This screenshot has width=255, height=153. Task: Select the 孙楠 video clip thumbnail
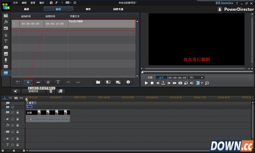coord(48,113)
